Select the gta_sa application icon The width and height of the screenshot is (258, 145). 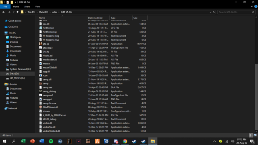pyautogui.click(x=40, y=44)
